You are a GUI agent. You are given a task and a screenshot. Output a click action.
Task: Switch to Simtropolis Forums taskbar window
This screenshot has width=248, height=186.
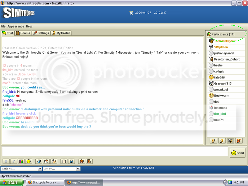[x=45, y=183]
